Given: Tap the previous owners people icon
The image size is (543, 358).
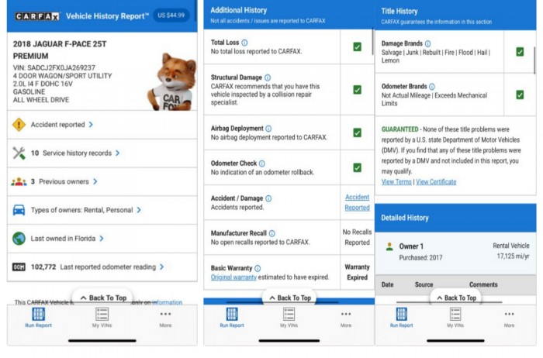Looking at the screenshot, I should [x=19, y=181].
